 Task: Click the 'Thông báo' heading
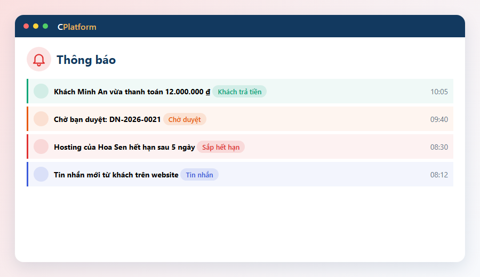(86, 60)
